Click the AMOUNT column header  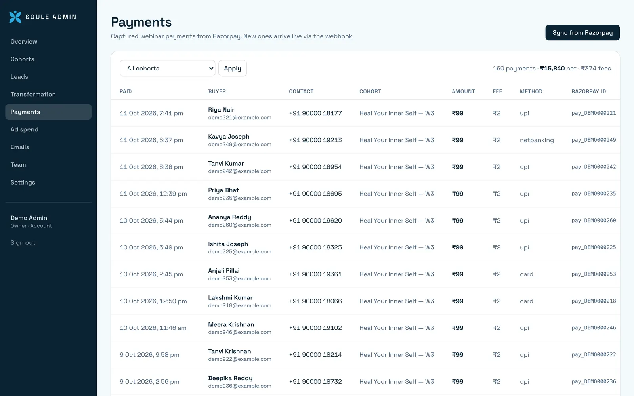pyautogui.click(x=463, y=91)
